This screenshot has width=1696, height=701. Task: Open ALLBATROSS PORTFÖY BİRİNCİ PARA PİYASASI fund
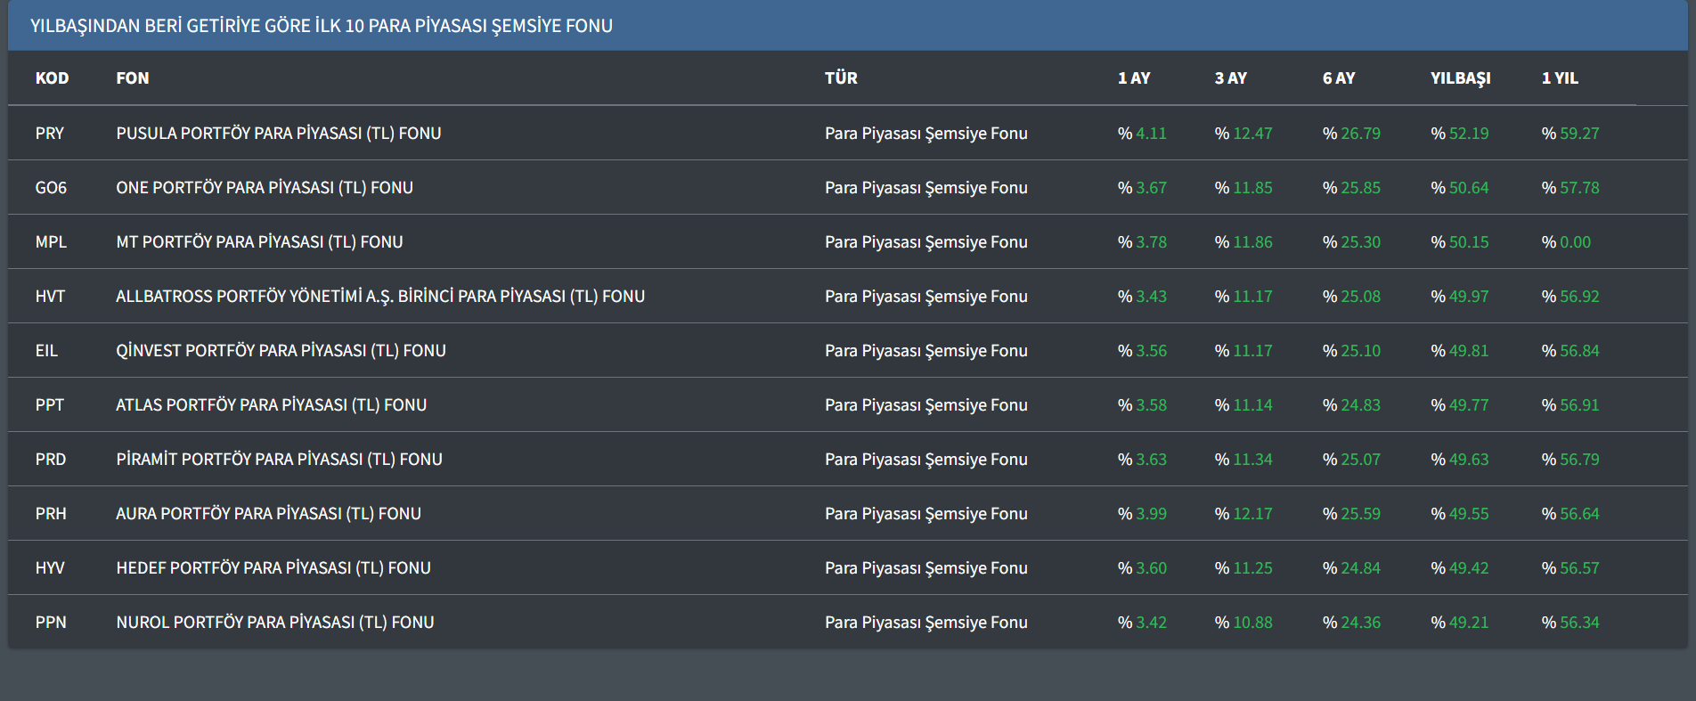point(379,297)
